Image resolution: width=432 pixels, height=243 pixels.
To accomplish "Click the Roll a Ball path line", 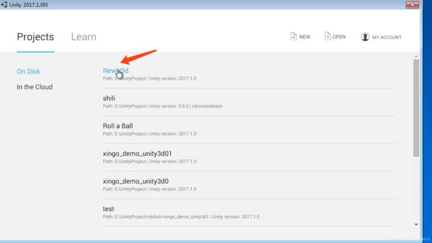I will pyautogui.click(x=150, y=133).
